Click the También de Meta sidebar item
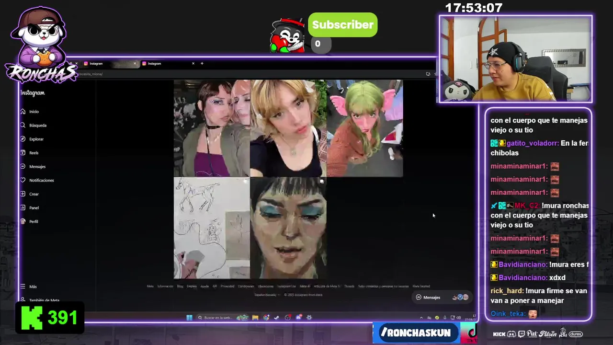613x345 pixels. pos(40,300)
